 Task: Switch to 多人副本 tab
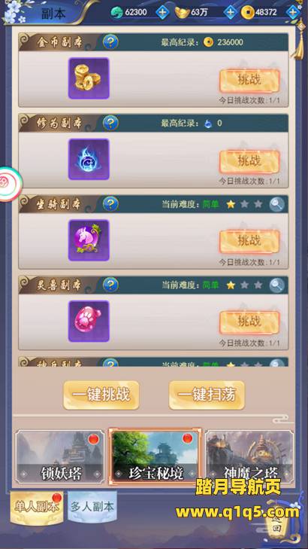tap(92, 507)
